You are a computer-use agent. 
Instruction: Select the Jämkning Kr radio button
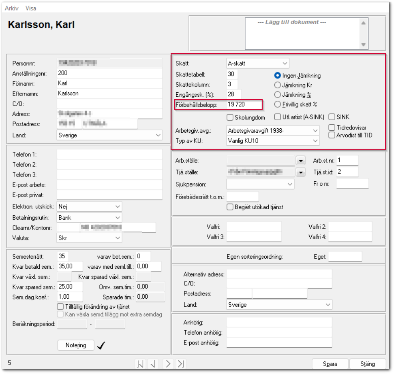click(x=278, y=85)
